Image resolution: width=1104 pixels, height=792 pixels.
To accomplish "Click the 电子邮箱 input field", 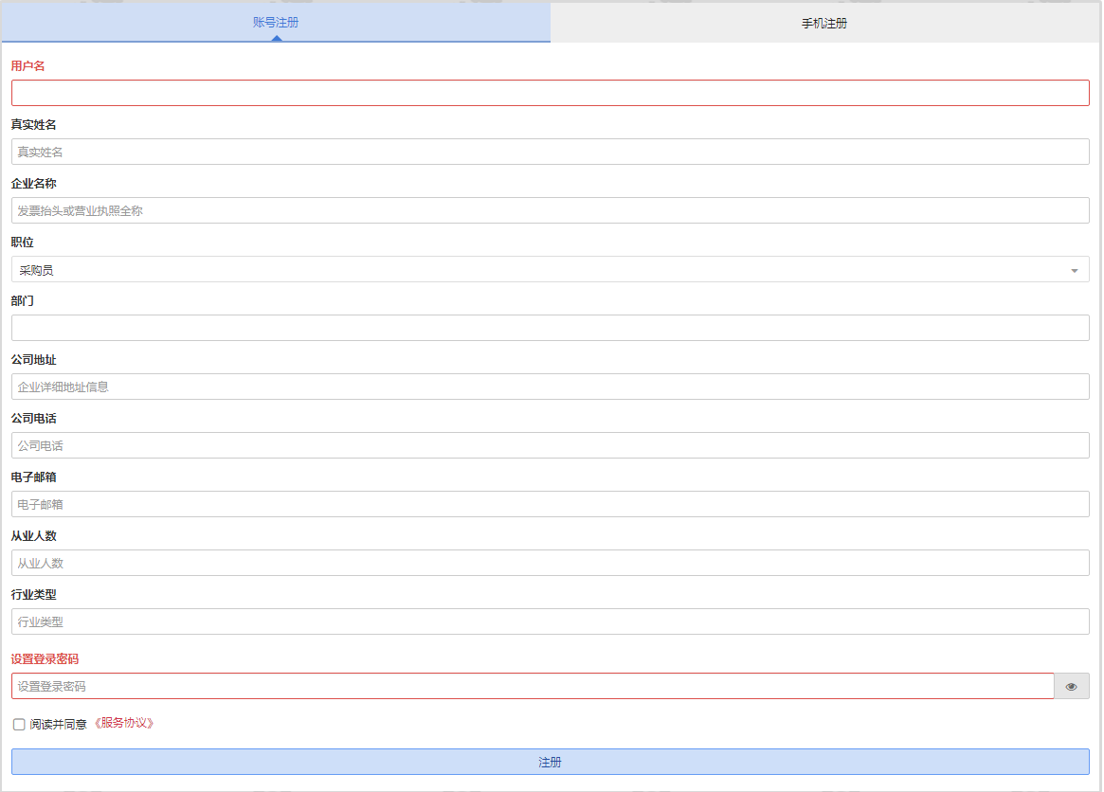I will 550,504.
